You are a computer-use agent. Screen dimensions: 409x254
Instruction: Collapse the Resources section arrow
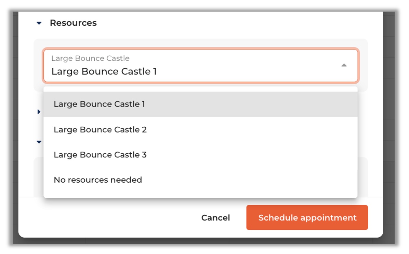(x=39, y=23)
